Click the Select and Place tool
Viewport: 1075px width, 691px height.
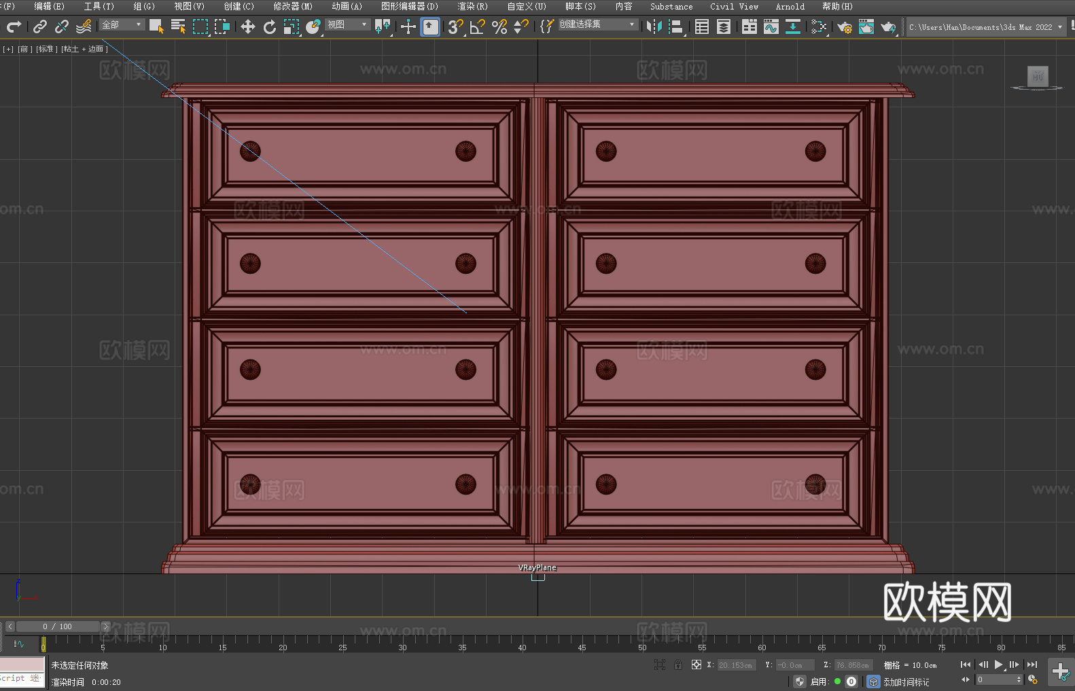(x=313, y=26)
